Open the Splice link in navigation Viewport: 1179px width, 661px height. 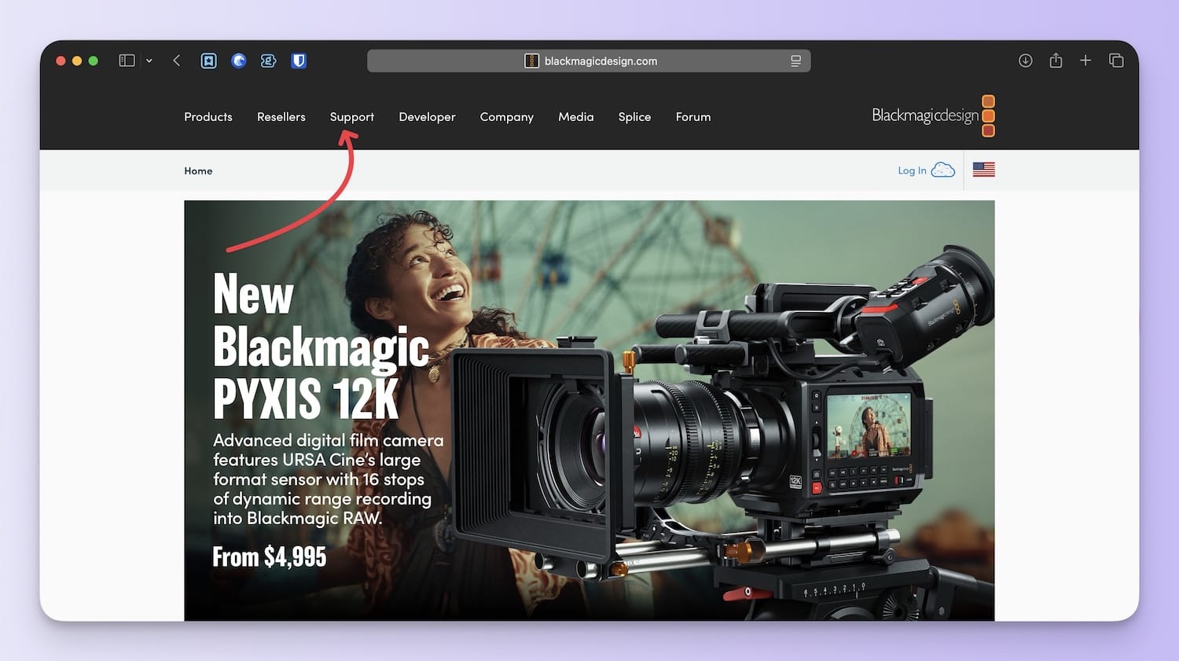[634, 117]
